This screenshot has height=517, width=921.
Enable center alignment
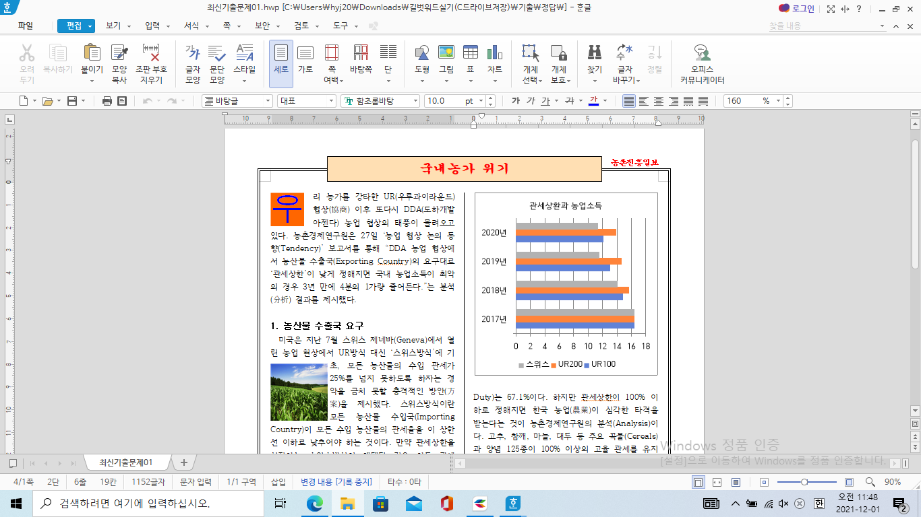tap(658, 101)
